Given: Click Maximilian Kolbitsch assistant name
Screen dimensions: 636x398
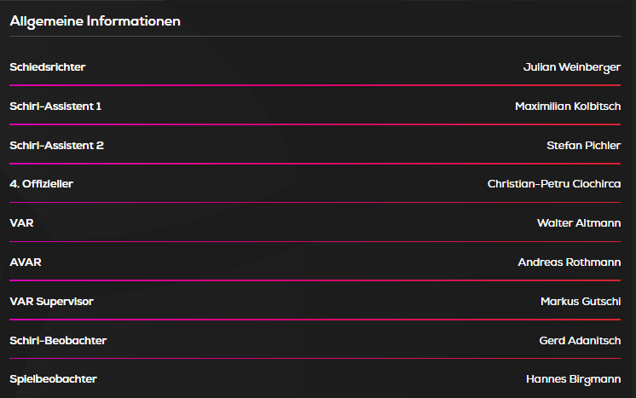Looking at the screenshot, I should (568, 107).
